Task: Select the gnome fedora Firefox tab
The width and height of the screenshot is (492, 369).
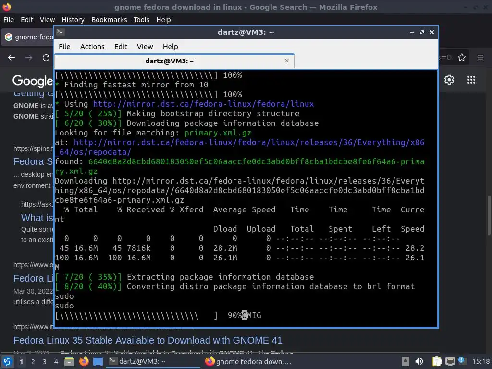Action: 28,37
